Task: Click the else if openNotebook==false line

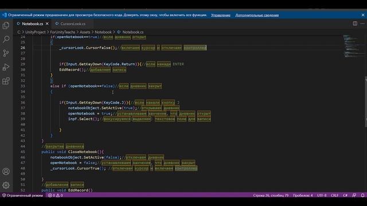Action: (83, 86)
